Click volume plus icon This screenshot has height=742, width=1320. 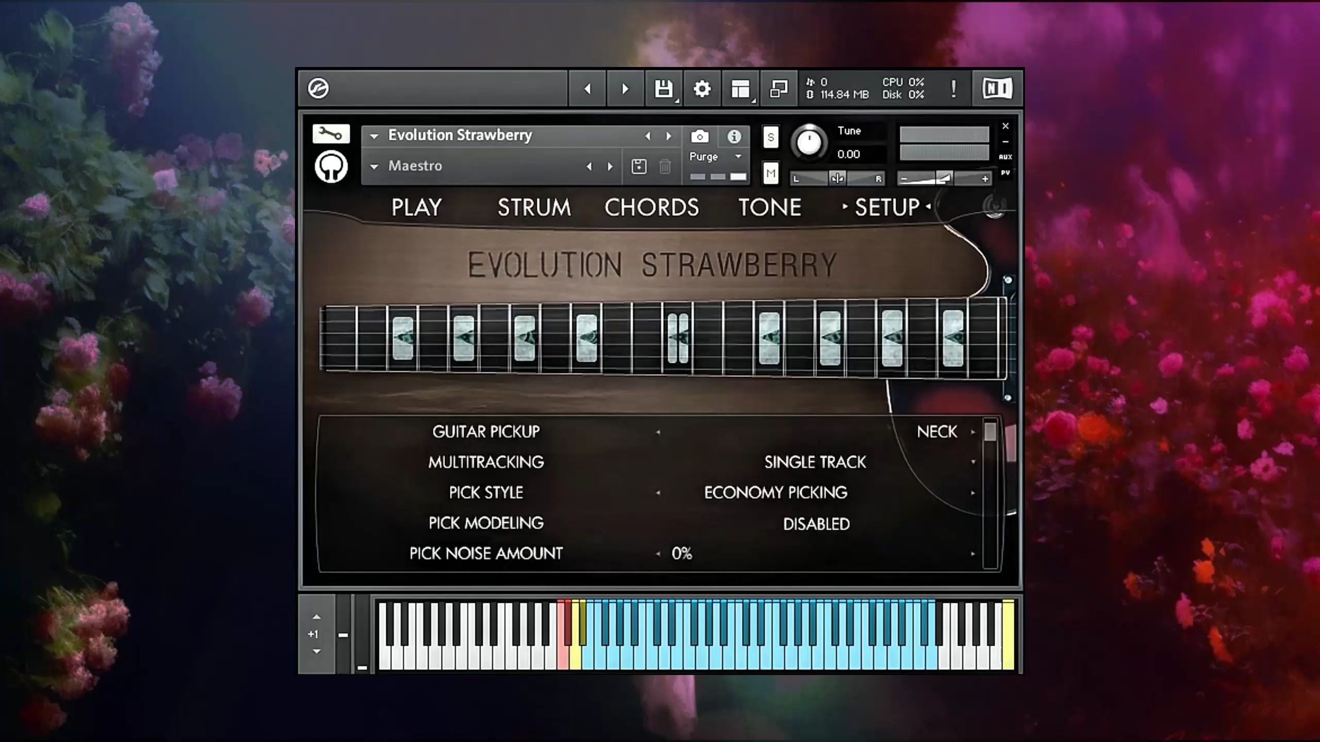pyautogui.click(x=985, y=179)
